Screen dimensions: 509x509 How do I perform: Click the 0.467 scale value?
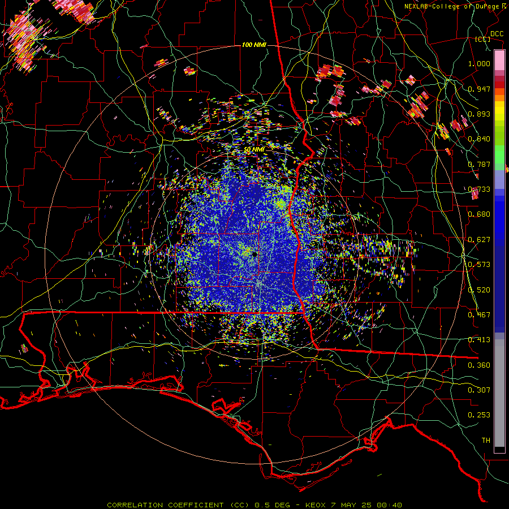[x=479, y=315]
